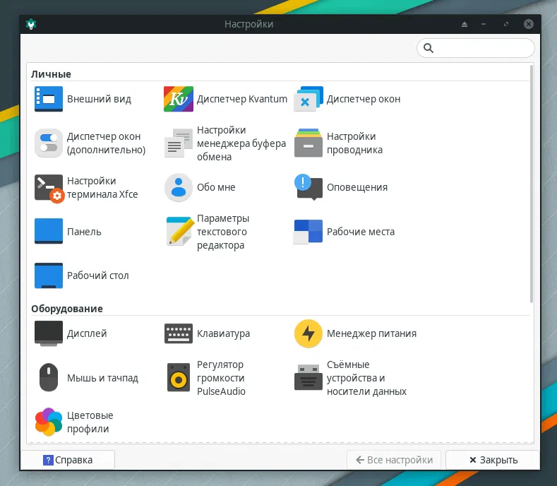Click Настройки терминала Xfce label
Viewport: 557px width, 486px height.
[102, 187]
